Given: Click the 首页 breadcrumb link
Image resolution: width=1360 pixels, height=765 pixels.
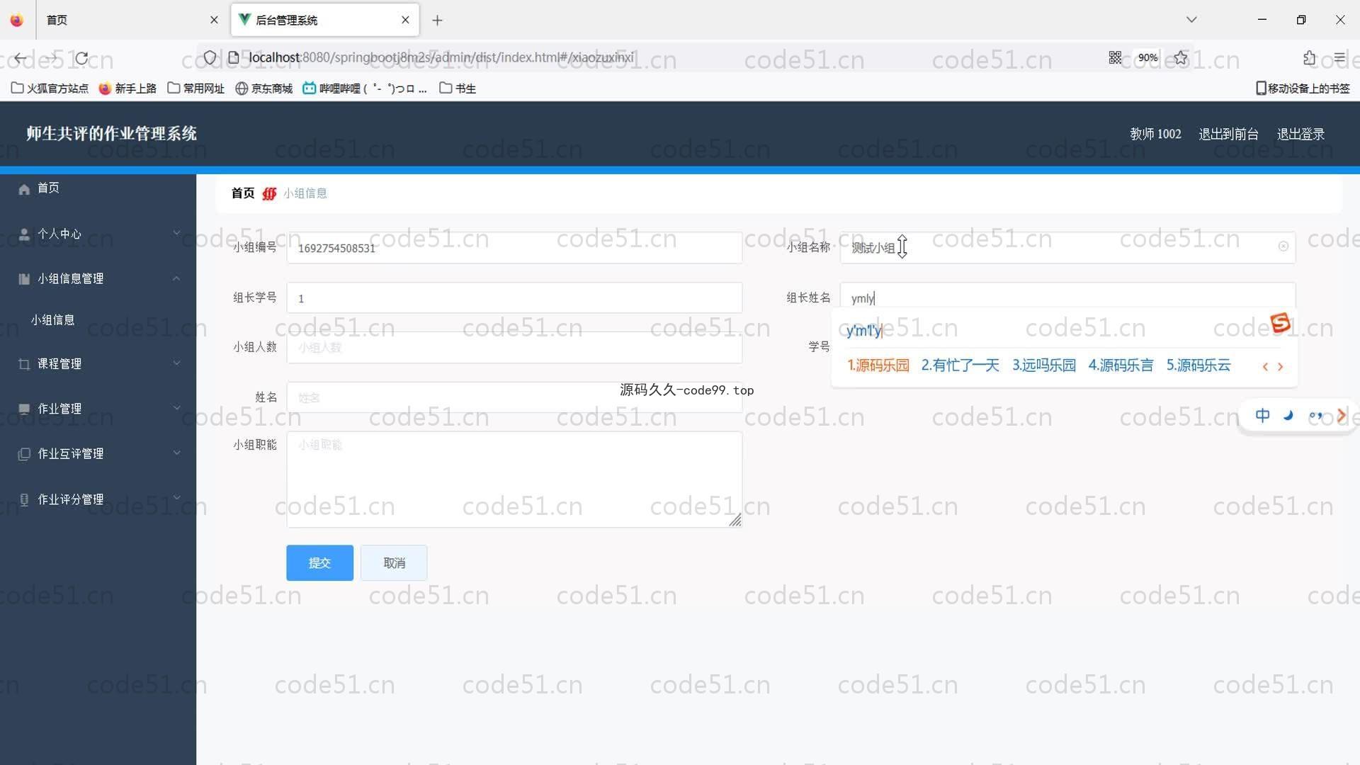Looking at the screenshot, I should click(x=242, y=193).
